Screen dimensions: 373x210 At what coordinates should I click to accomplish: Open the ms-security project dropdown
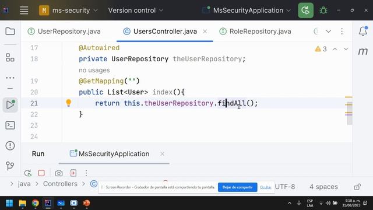coord(69,10)
